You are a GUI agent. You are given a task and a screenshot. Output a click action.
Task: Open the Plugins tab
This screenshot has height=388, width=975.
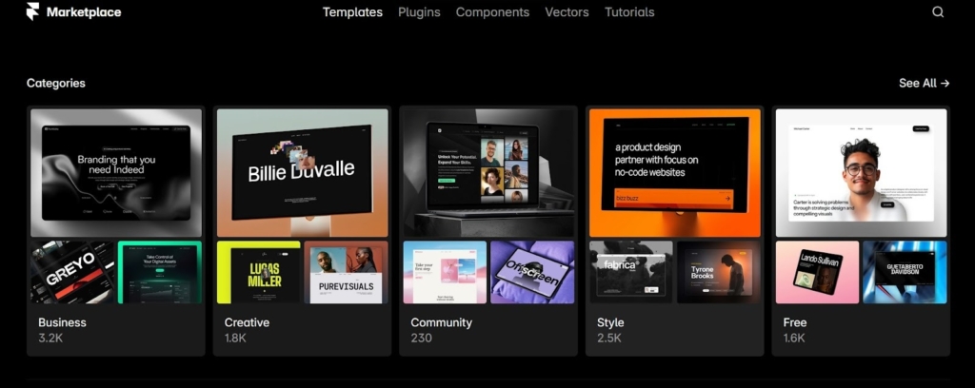419,12
